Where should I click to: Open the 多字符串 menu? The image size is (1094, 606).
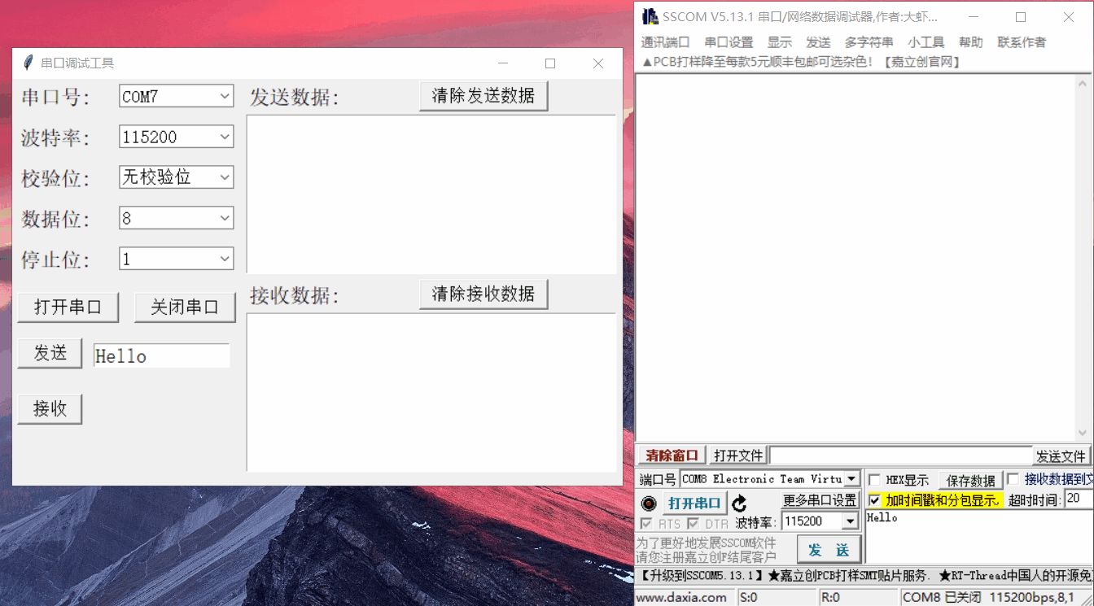point(869,41)
